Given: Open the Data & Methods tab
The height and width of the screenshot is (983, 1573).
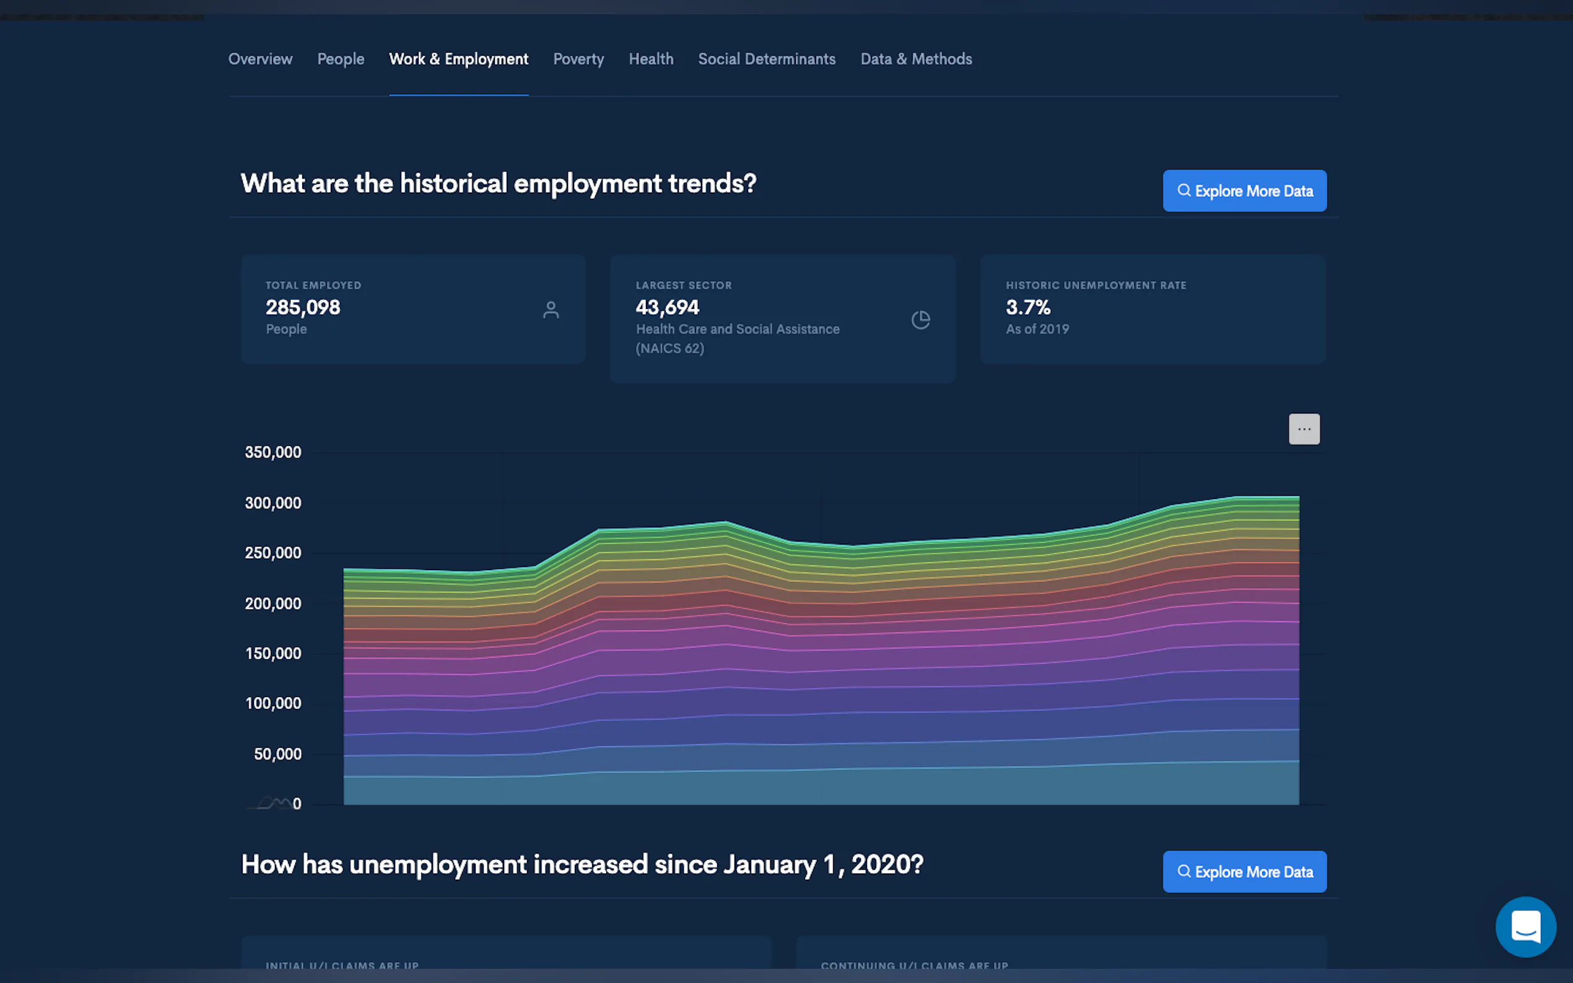Looking at the screenshot, I should (x=915, y=59).
